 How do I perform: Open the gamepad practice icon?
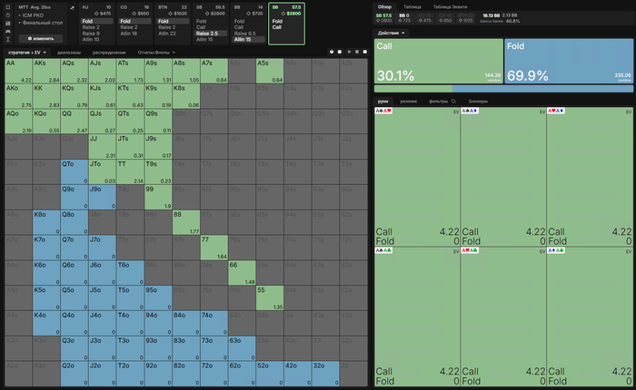point(7,31)
